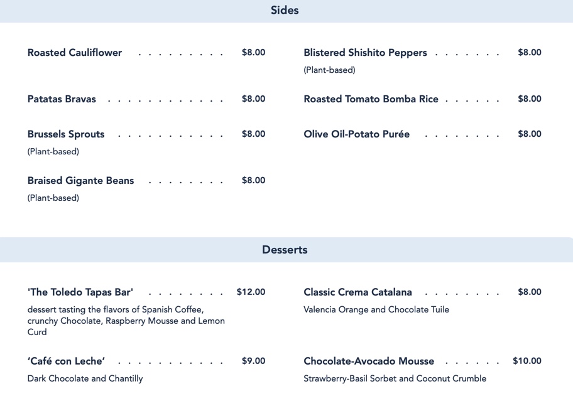573x401 pixels.
Task: Click the Plant-based label under Brussels Sprouts
Action: point(53,152)
